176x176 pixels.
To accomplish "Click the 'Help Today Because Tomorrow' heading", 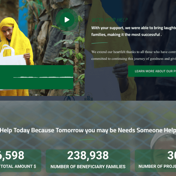I will tap(88, 130).
